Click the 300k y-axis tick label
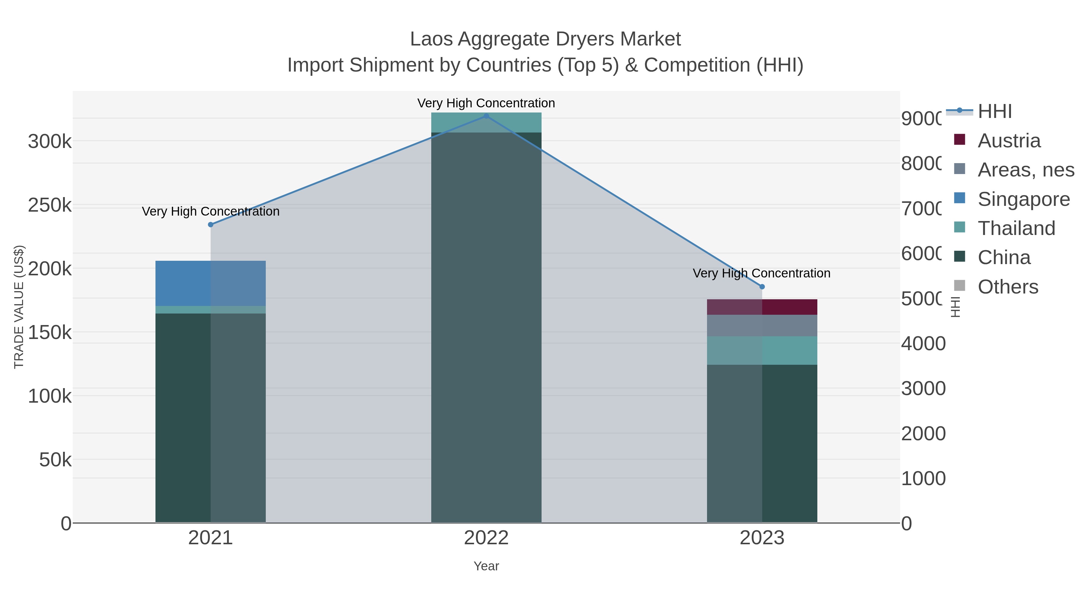 coord(50,142)
